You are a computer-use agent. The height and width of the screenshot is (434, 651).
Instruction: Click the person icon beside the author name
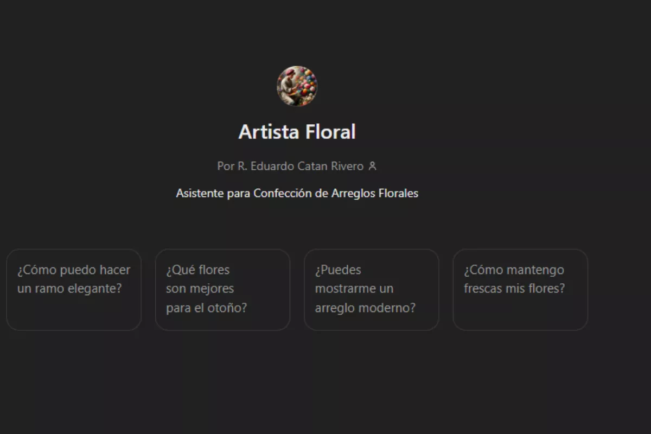(372, 166)
